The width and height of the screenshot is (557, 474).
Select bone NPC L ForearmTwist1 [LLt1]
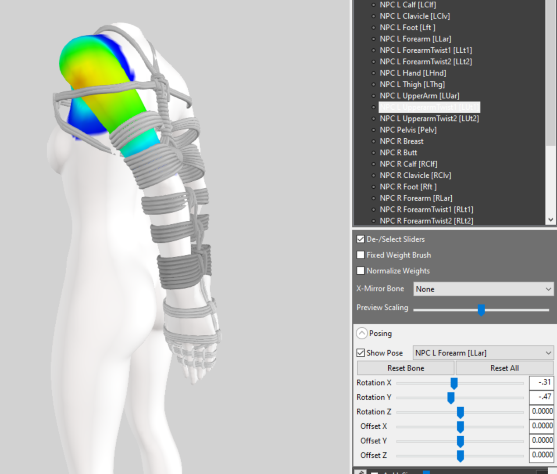(426, 50)
